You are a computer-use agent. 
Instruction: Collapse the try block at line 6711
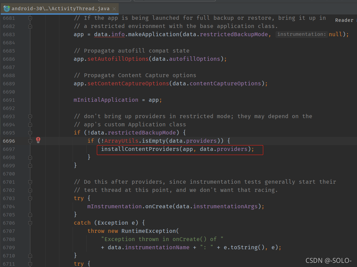(x=30, y=264)
